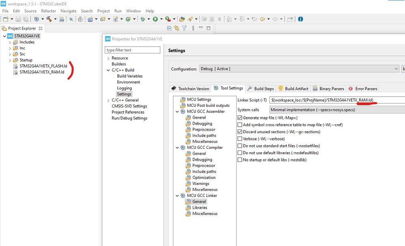Select MCU Settings in tool tree
Image resolution: width=405 pixels, height=246 pixels.
pos(199,100)
